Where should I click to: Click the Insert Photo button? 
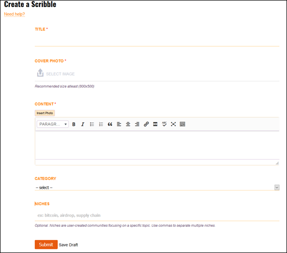coord(45,113)
